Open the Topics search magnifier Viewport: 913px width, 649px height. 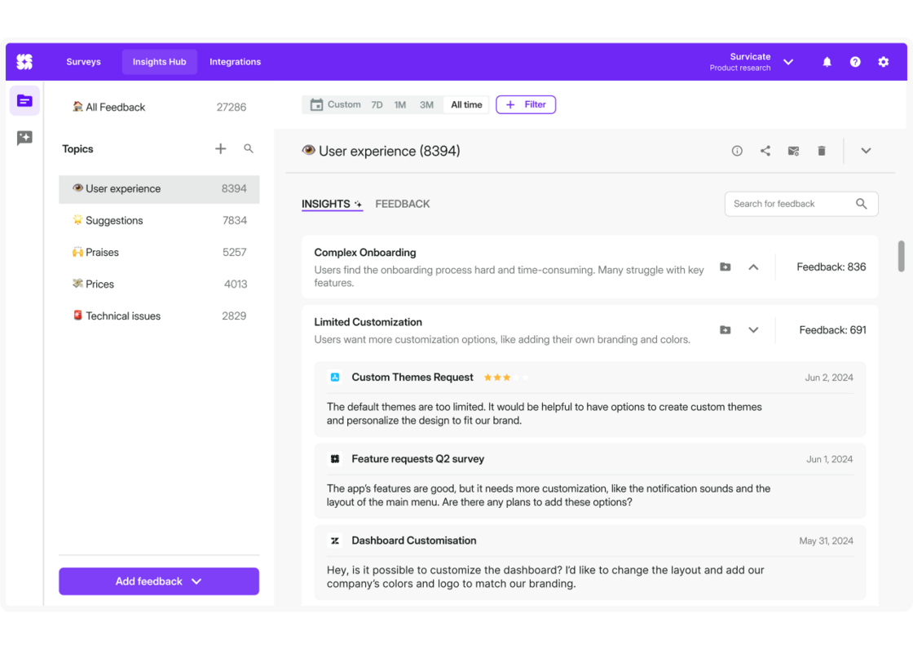point(249,148)
